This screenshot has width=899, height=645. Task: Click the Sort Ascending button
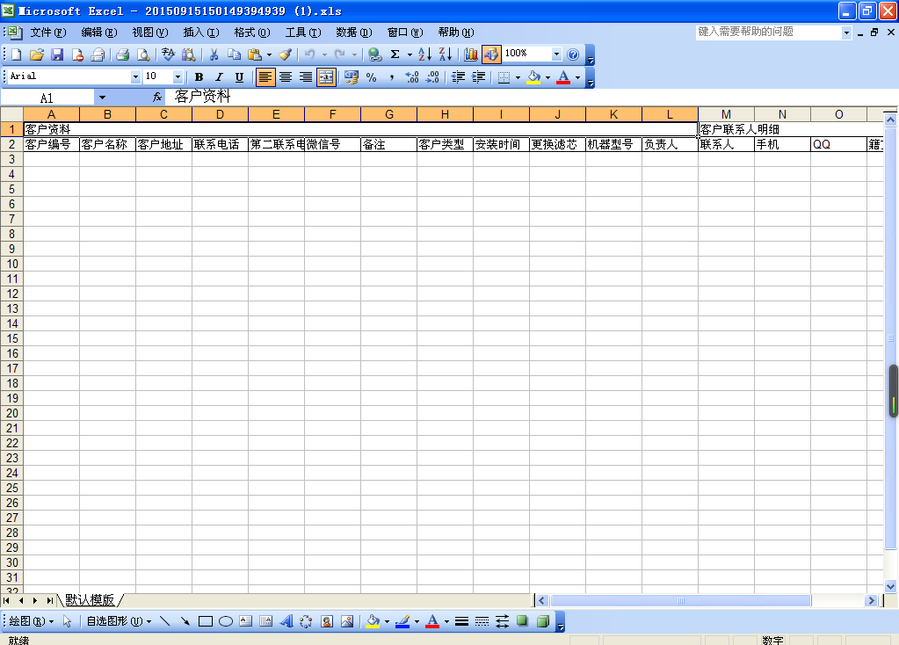tap(424, 54)
